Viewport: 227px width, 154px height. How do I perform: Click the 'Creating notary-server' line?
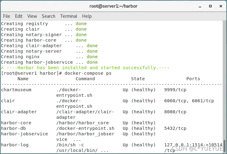tap(49, 51)
